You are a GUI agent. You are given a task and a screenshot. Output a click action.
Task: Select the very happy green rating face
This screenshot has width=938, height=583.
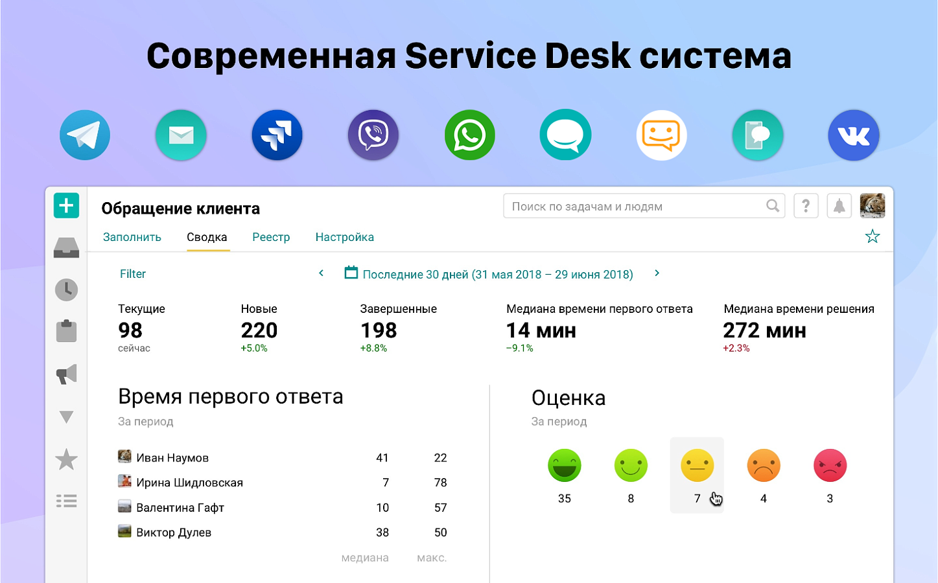(x=565, y=465)
